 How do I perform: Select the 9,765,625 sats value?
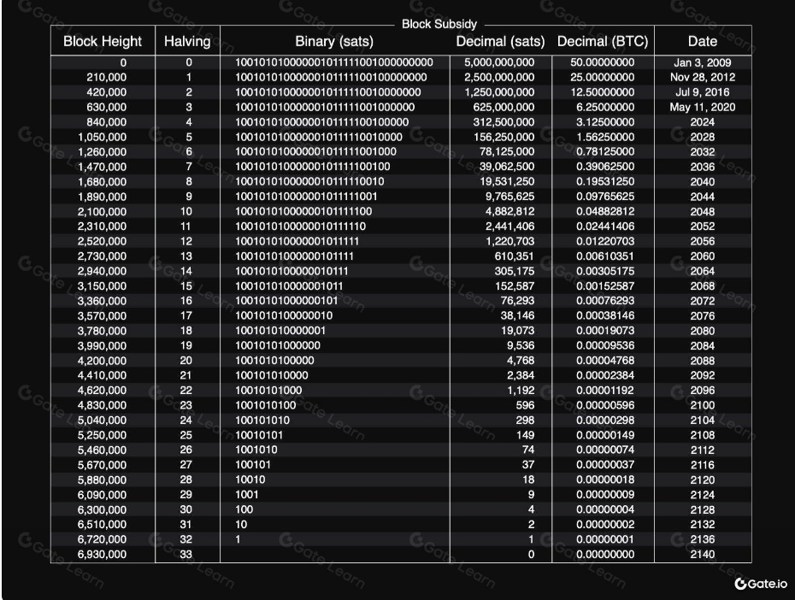click(510, 197)
